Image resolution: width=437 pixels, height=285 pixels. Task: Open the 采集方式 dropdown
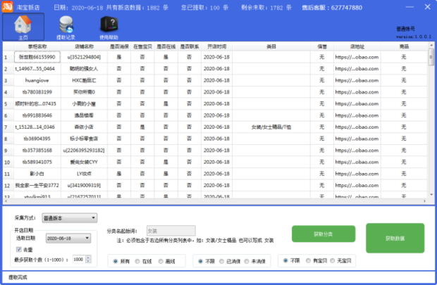(69, 218)
